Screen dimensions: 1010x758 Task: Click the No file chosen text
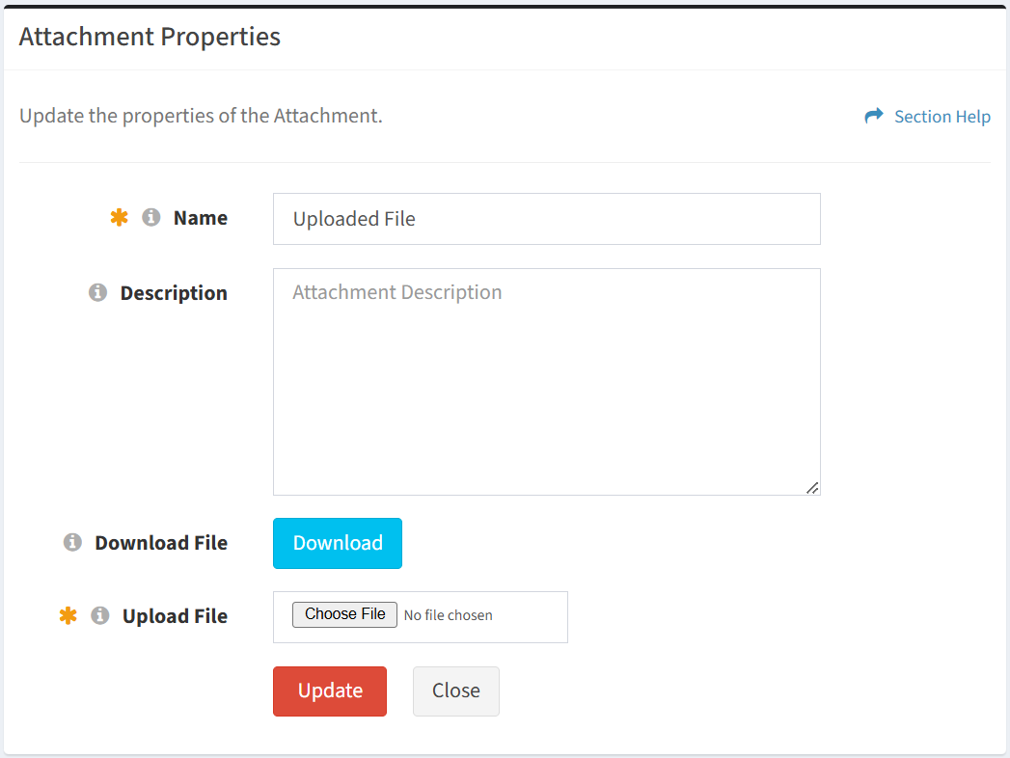pyautogui.click(x=449, y=615)
